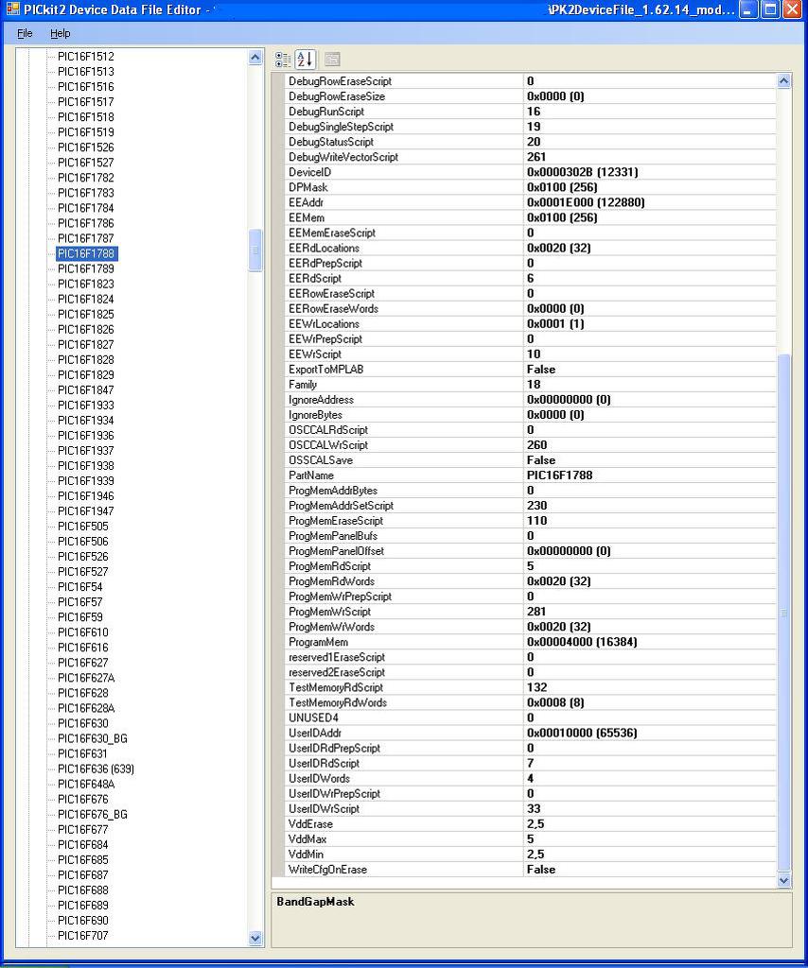Select UserIDWrScript property label
Image resolution: width=808 pixels, height=968 pixels.
coord(324,809)
